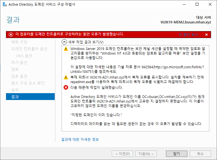
Task: Click the wizard app icon in title bar
Action: pos(5,5)
